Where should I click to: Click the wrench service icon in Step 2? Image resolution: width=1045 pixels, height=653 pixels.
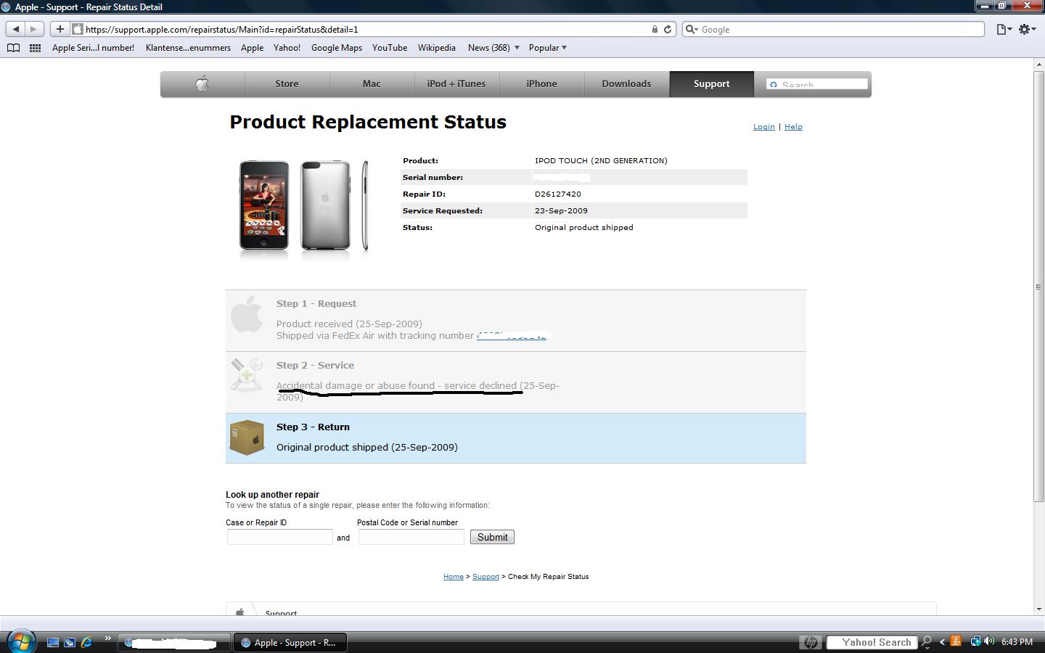click(x=247, y=375)
